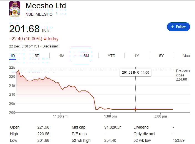This screenshot has width=195, height=144.
Task: Show the Max chart range
Action: point(186,56)
